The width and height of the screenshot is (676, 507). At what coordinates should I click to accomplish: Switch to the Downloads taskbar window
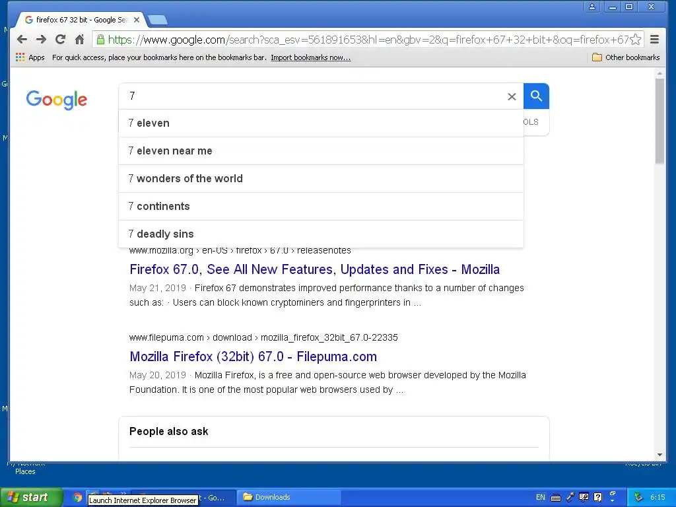[x=289, y=497]
